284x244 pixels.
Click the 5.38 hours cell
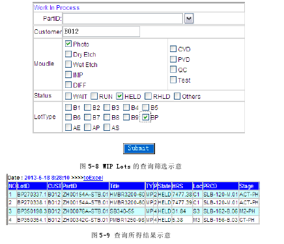coord(182,220)
